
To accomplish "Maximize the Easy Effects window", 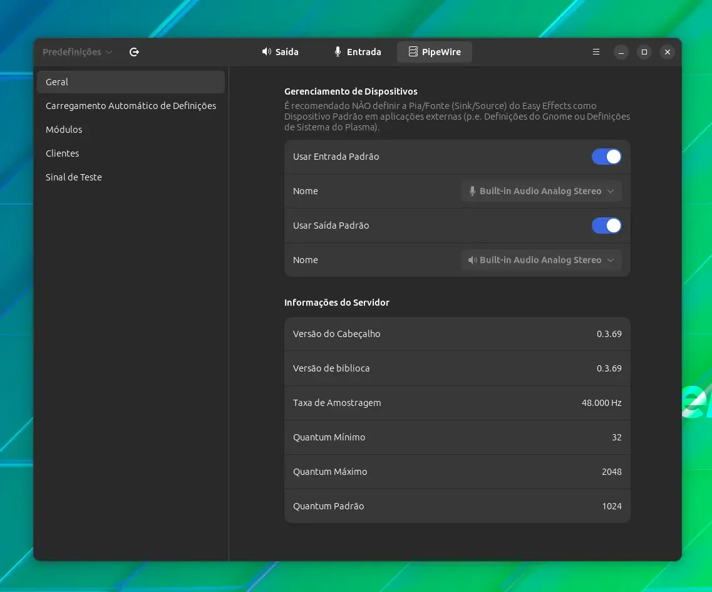I will point(644,52).
